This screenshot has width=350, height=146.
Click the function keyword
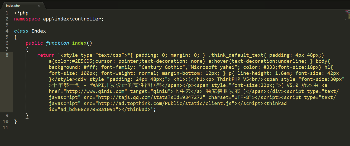point(57,43)
